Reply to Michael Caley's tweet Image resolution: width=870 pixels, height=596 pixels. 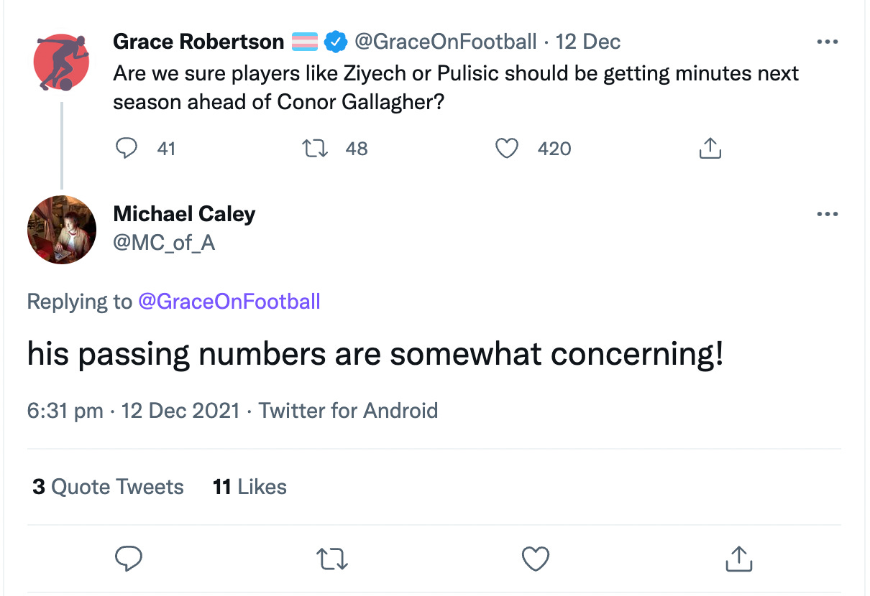[x=128, y=559]
